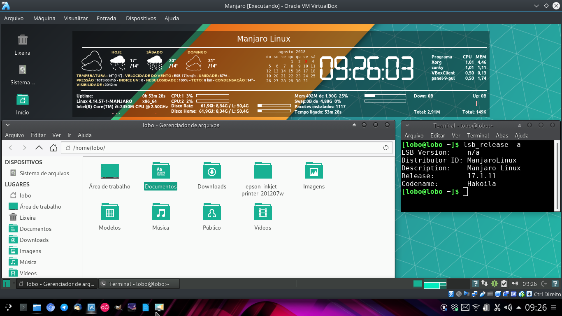
Task: Launch Telegram from host taskbar
Action: [64, 307]
